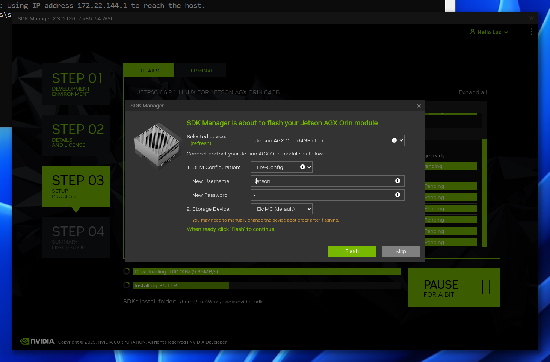This screenshot has width=550, height=362.
Task: Click the info icon beside Pre-Config
Action: click(302, 167)
